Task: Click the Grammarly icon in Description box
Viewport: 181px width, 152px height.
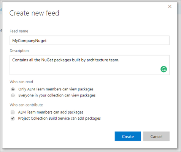Action: (x=164, y=69)
